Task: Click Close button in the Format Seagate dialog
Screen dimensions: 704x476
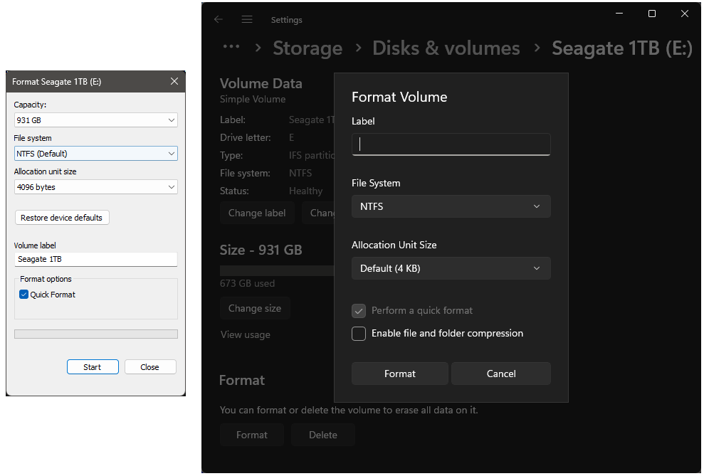Action: click(150, 367)
